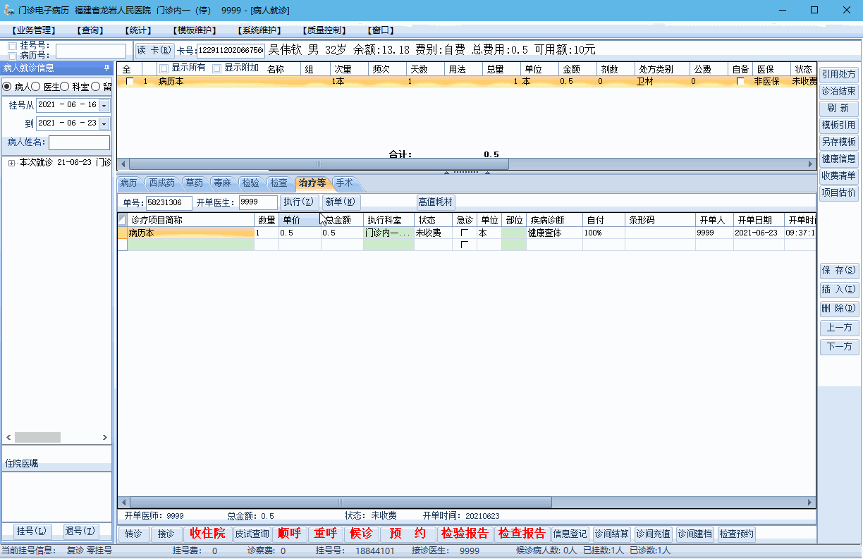The image size is (863, 559).
Task: Click the 另存模板 button
Action: [x=839, y=142]
